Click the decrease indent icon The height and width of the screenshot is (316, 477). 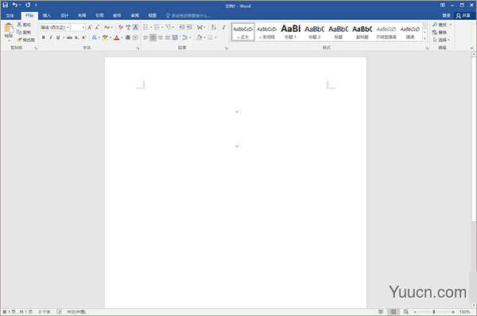tap(182, 27)
